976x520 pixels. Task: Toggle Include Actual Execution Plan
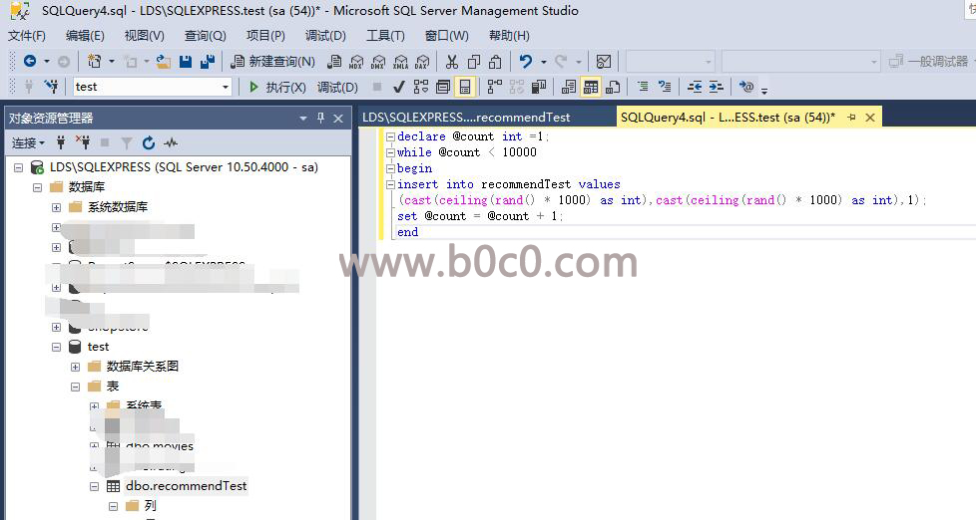click(495, 87)
